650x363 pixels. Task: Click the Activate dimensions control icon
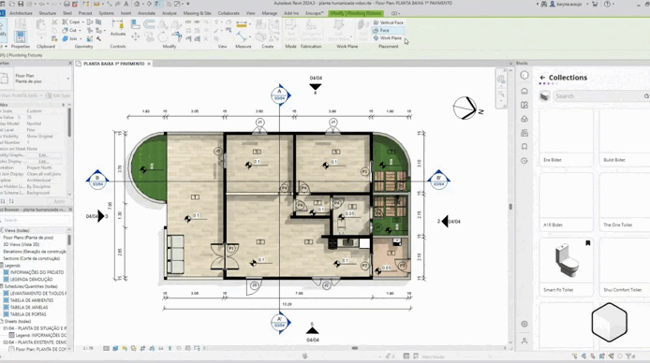coord(118,28)
